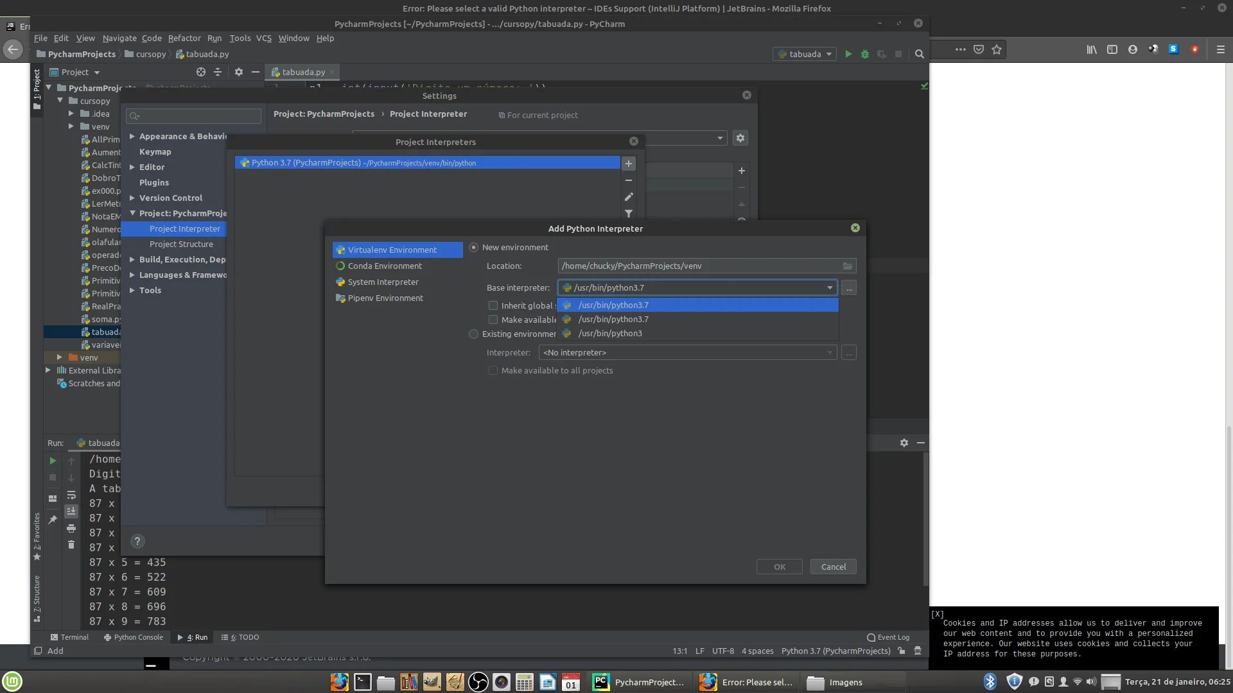Select Pipenv Environment in interpreter type list
Viewport: 1233px width, 693px height.
tap(398, 298)
